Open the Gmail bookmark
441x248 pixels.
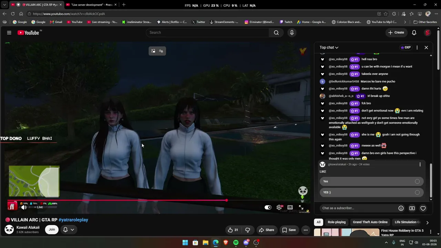(56, 22)
